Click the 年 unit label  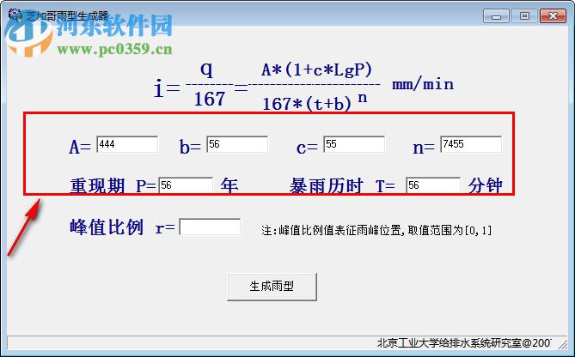(229, 185)
